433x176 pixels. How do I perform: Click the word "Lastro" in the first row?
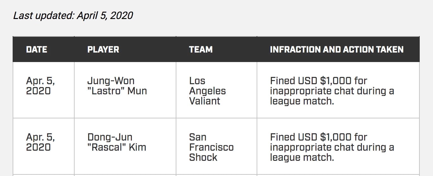[x=106, y=91]
